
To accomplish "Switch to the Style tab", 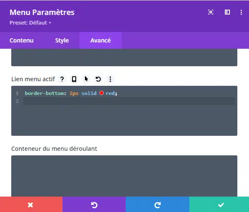I will [x=62, y=40].
